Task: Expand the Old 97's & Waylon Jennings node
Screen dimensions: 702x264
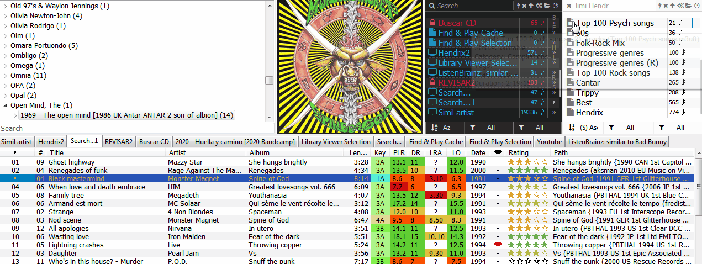Action: [x=6, y=6]
